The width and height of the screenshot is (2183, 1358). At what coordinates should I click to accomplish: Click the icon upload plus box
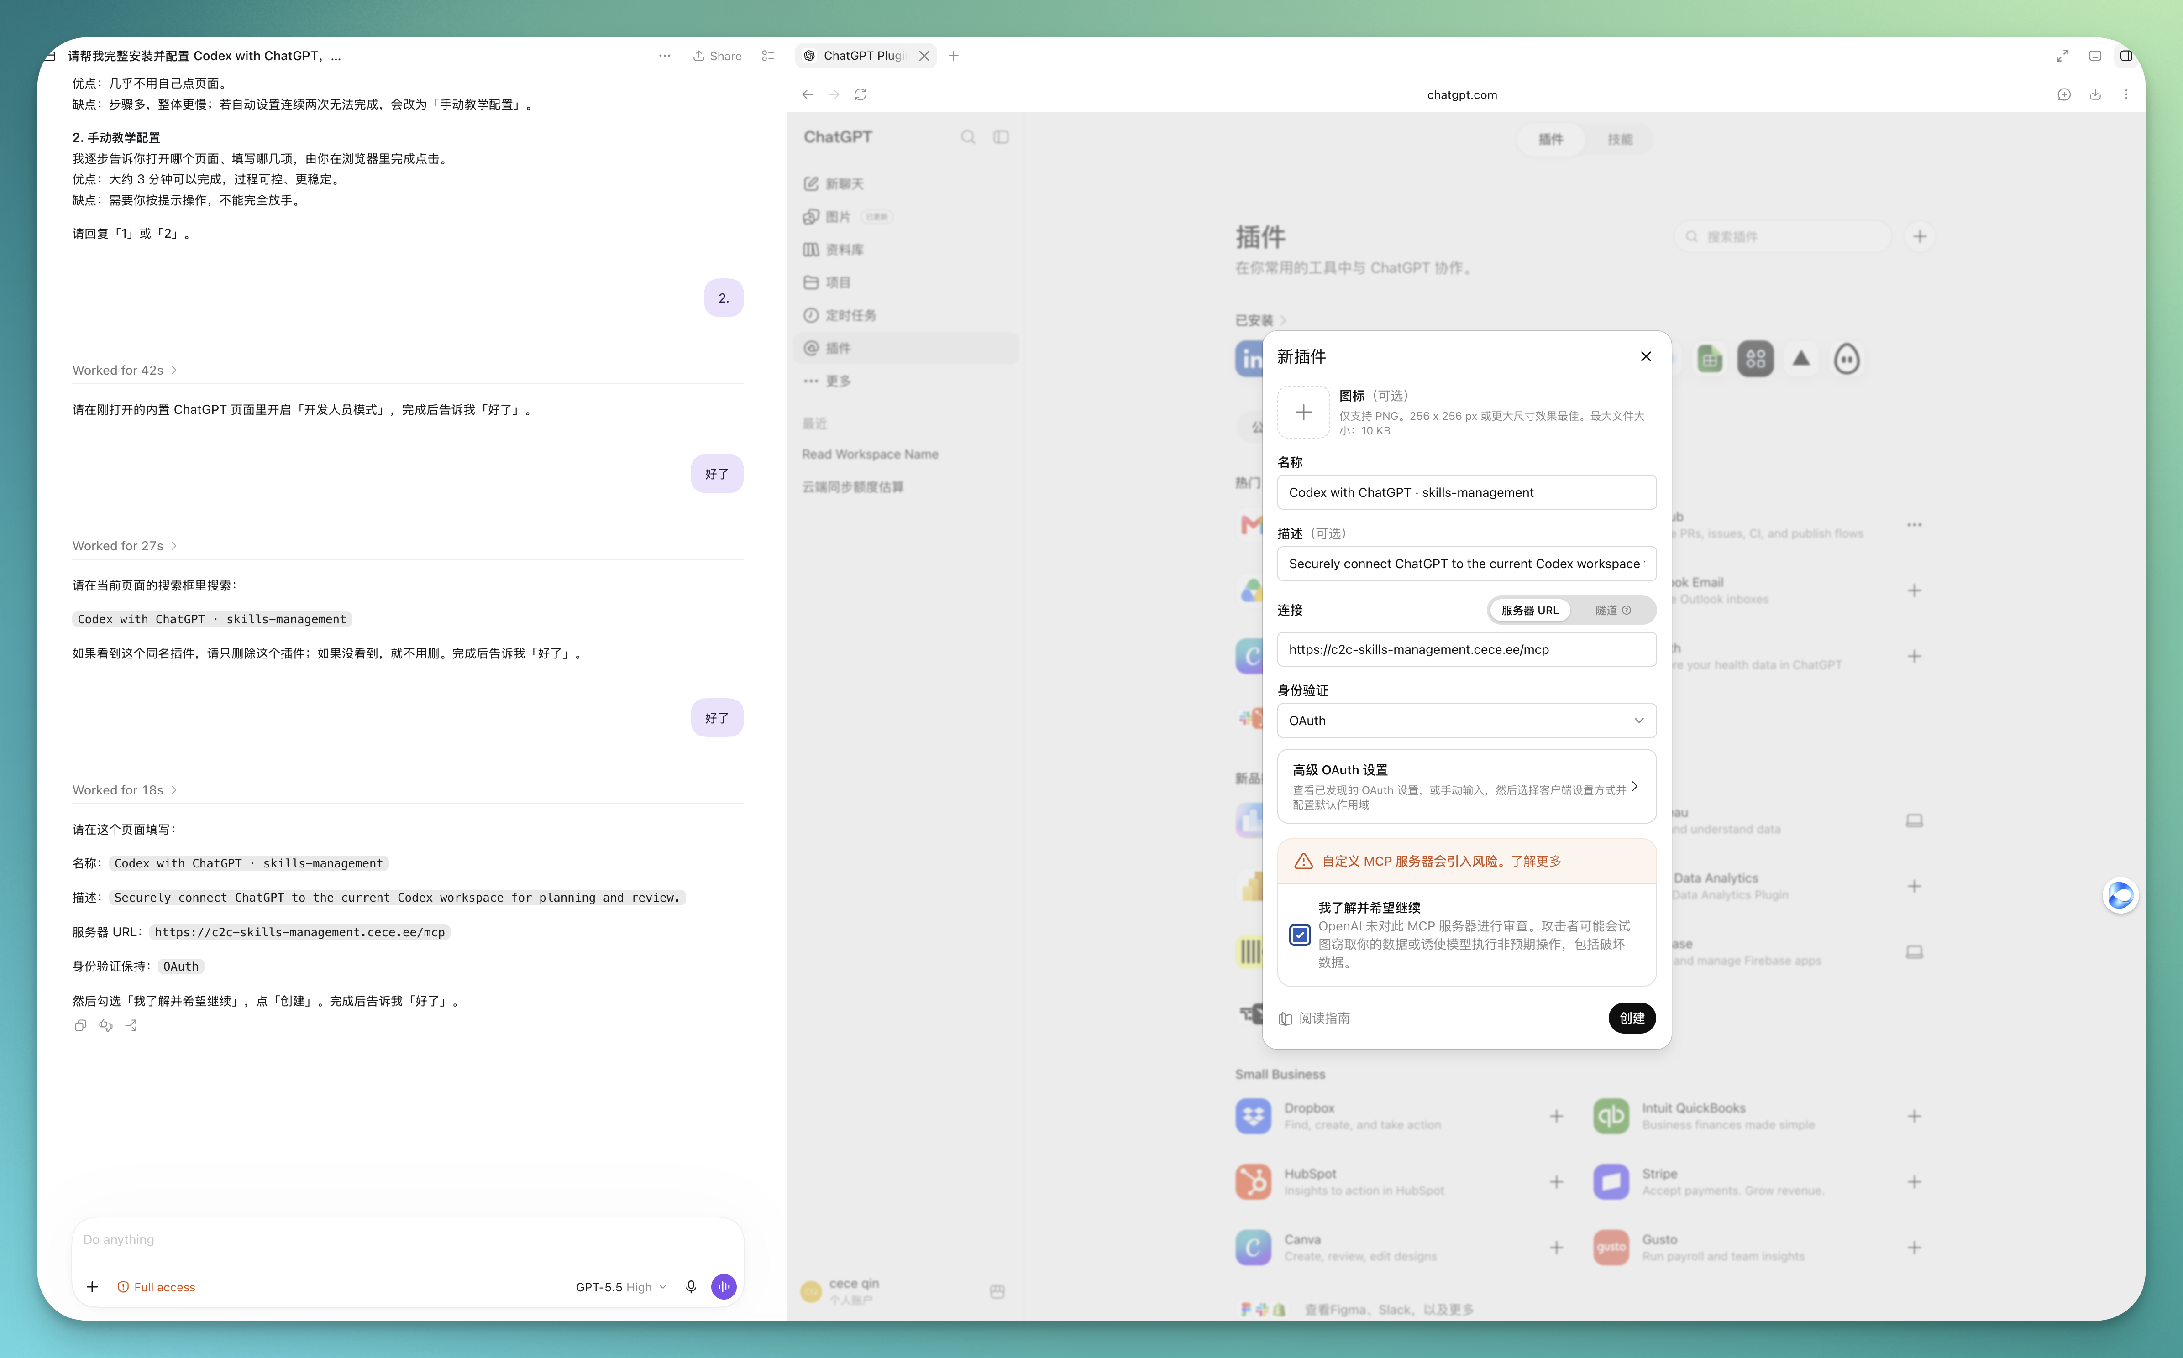pyautogui.click(x=1303, y=412)
